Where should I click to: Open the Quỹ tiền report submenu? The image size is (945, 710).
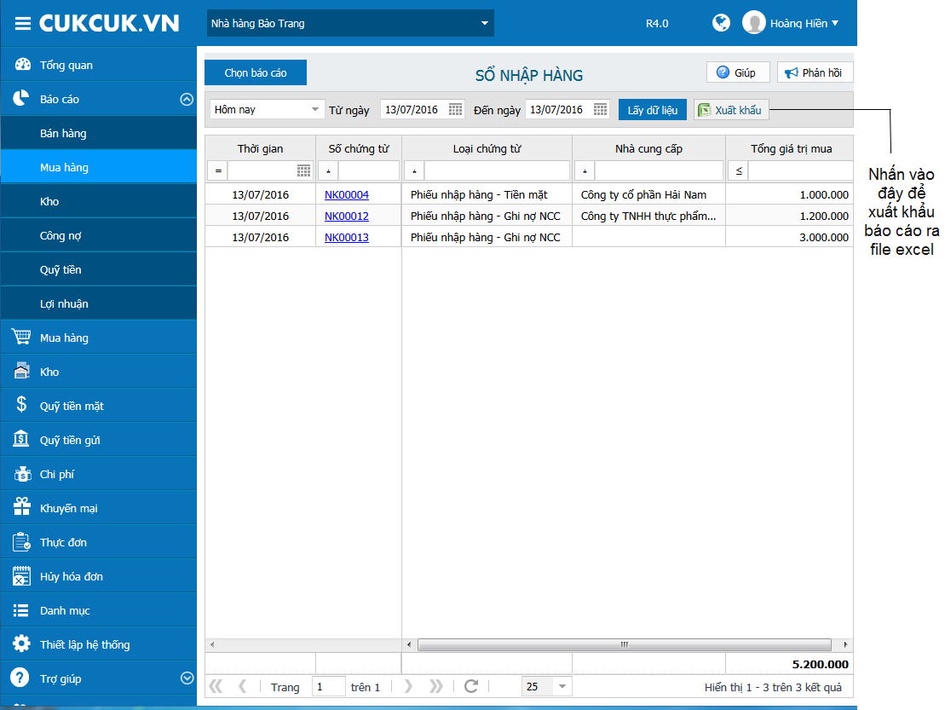click(99, 269)
